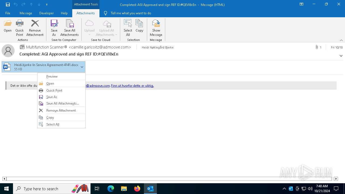Choose Select All from context menu
Image resolution: width=345 pixels, height=194 pixels.
(61, 124)
